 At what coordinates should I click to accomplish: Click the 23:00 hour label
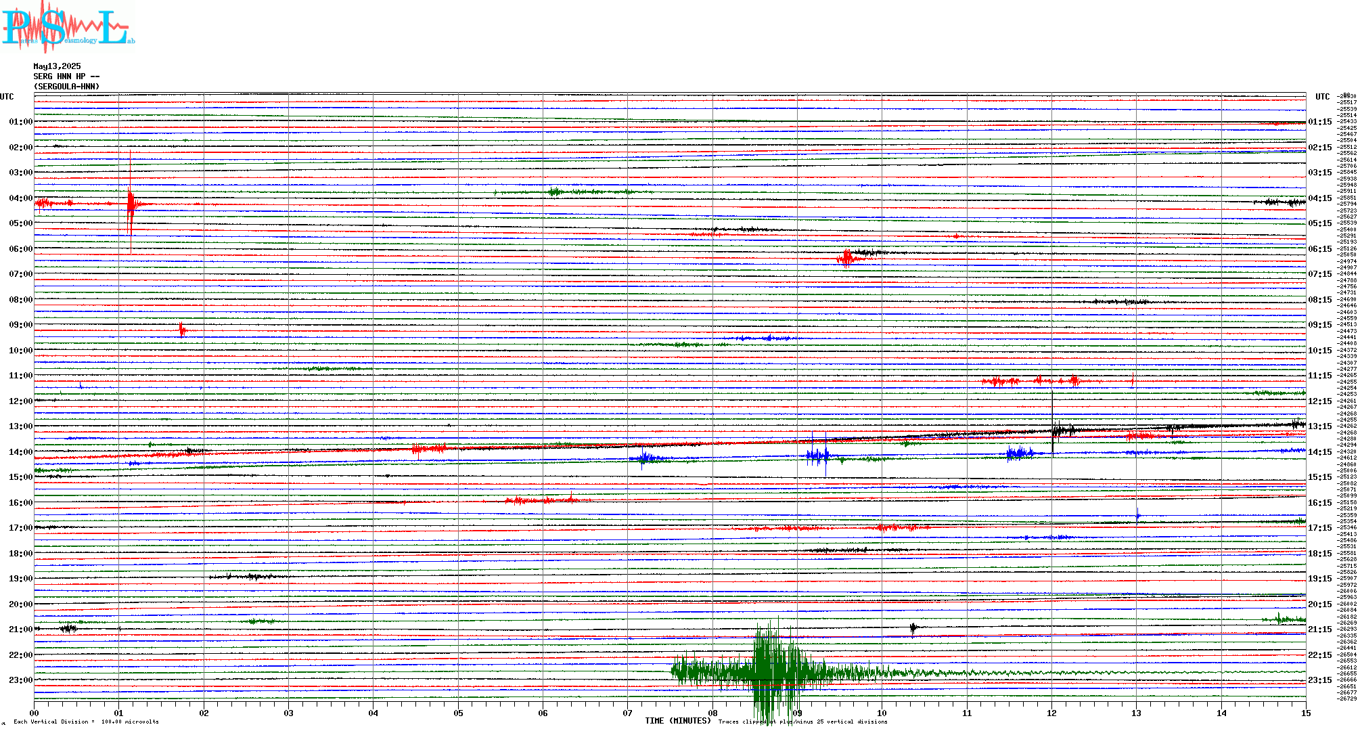(21, 680)
